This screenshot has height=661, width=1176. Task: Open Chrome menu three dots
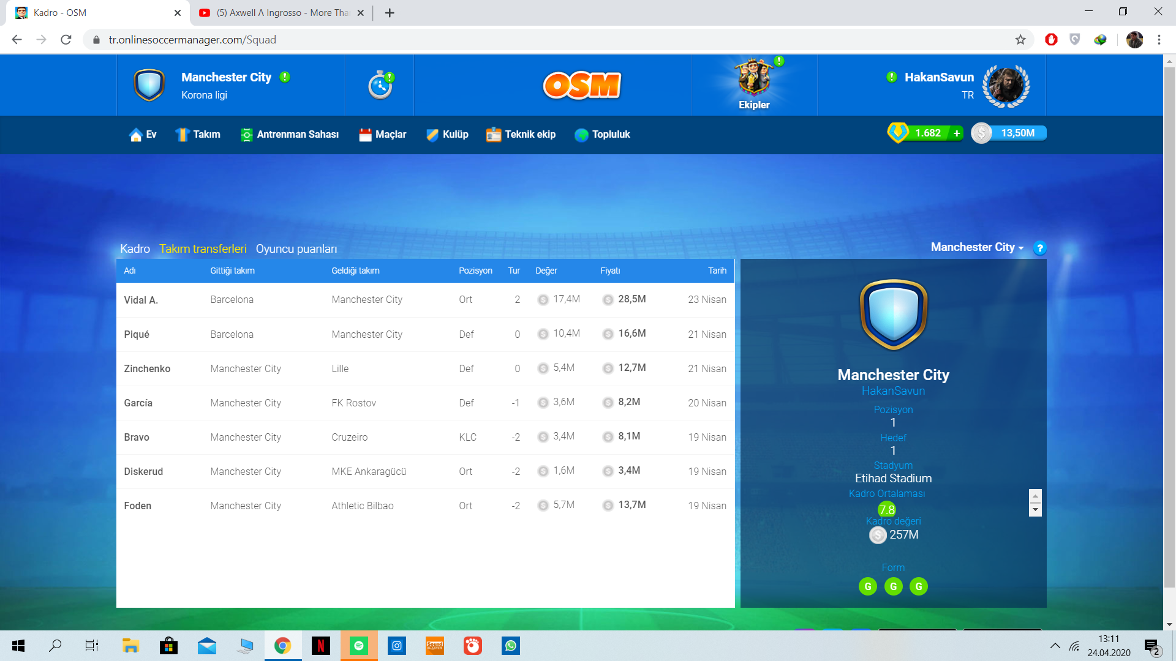[1159, 40]
